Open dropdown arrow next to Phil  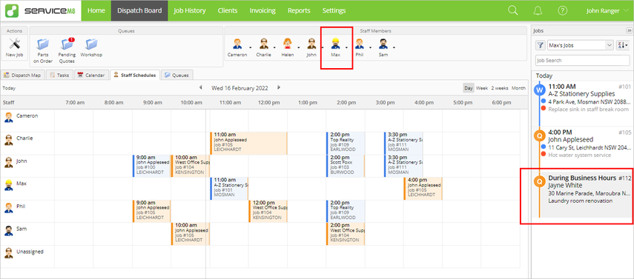(x=370, y=47)
